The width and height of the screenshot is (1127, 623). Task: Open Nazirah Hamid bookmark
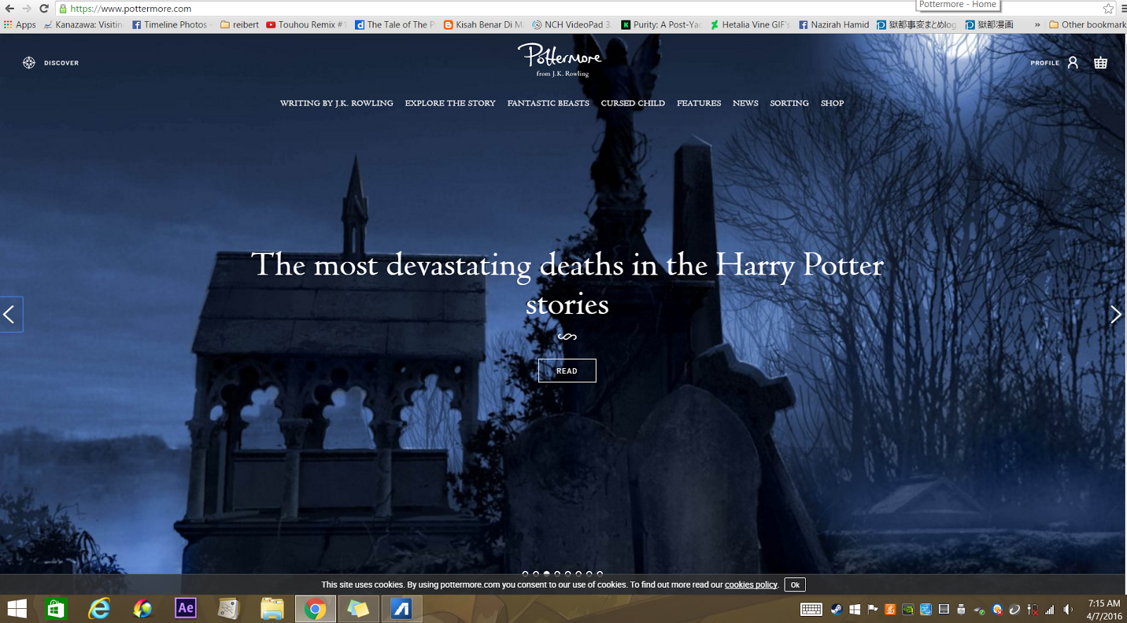point(834,25)
